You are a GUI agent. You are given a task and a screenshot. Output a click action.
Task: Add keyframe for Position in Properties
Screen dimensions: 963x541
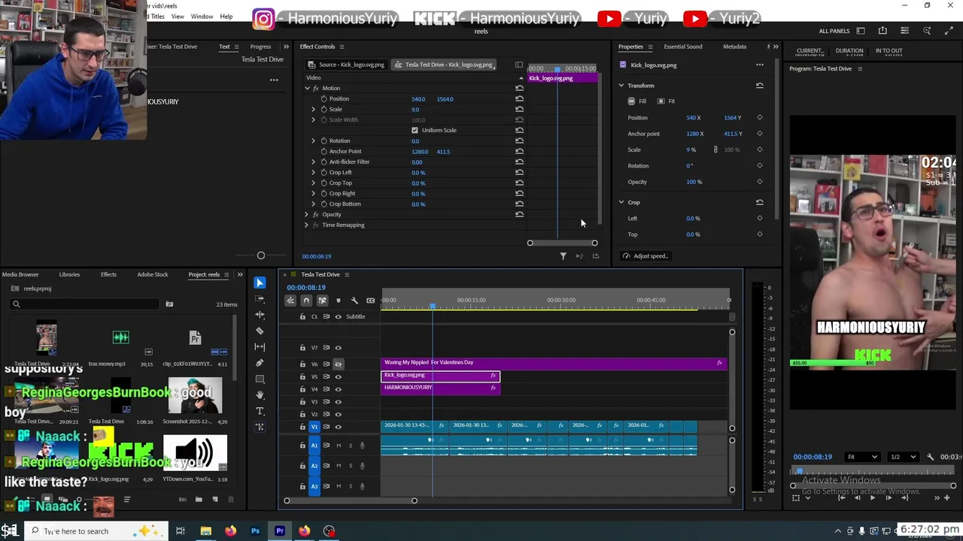pyautogui.click(x=759, y=118)
